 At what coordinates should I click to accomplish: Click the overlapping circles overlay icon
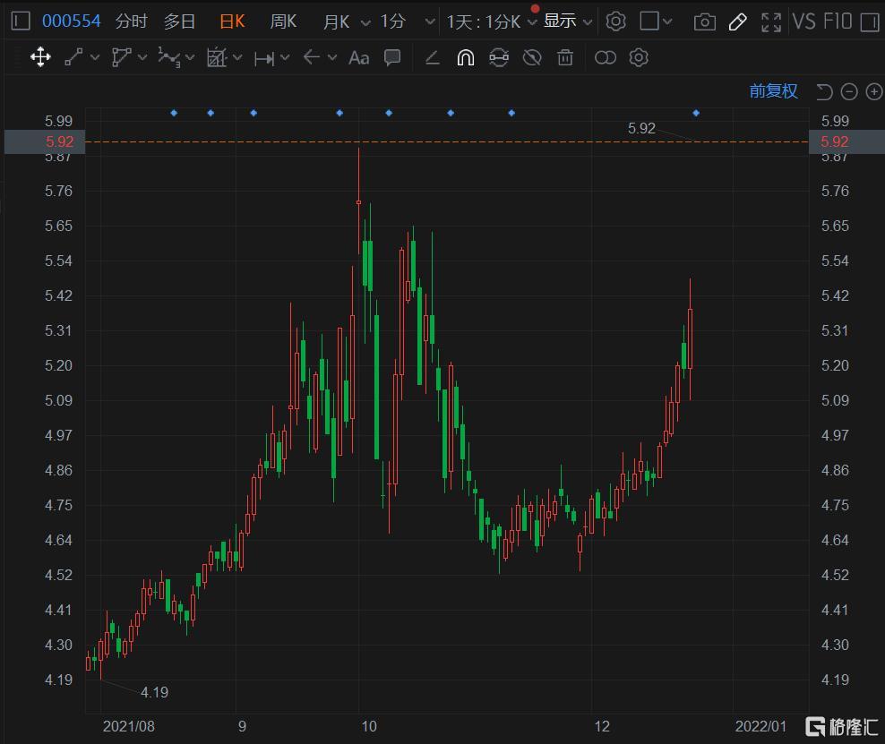tap(605, 57)
